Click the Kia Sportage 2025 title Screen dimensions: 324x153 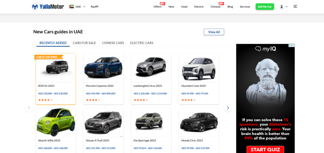pyautogui.click(x=145, y=140)
